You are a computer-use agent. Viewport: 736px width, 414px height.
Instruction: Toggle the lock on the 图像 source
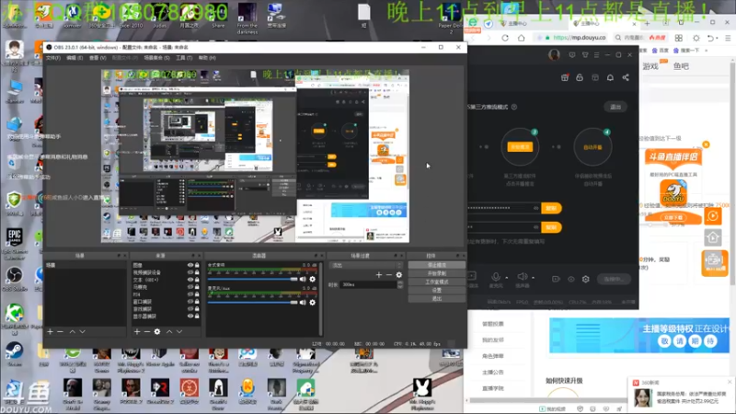coord(197,265)
